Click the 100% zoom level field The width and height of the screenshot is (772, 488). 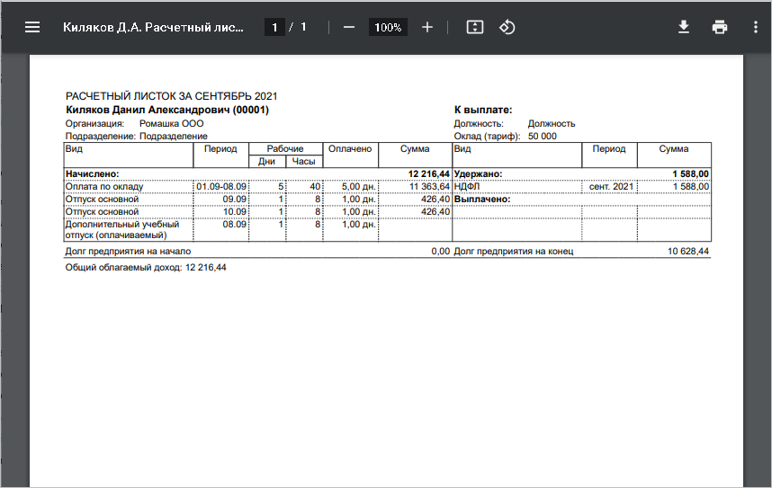(x=388, y=27)
